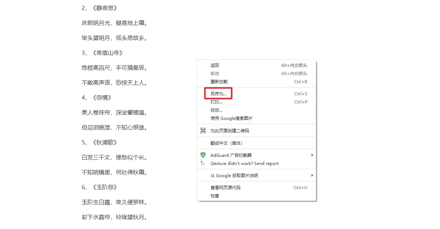
Task: Click the title 4、《怨情》
Action: click(97, 98)
